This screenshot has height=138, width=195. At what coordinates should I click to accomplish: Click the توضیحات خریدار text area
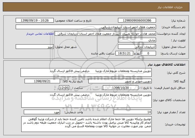point(86,124)
